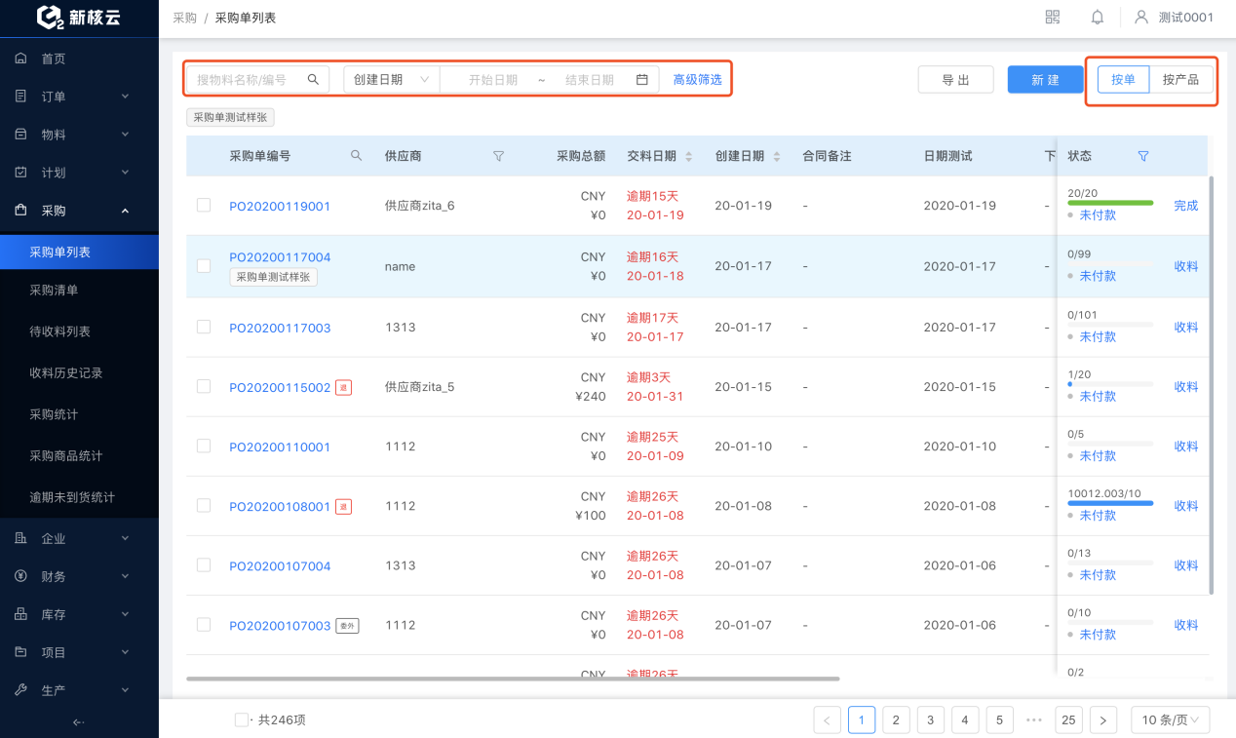Open 高级筛选 advanced filter link
The height and width of the screenshot is (738, 1236).
pos(698,80)
